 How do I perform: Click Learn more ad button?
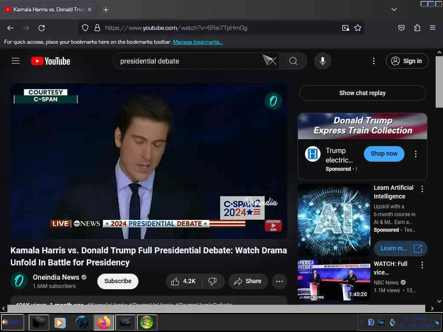tap(400, 249)
